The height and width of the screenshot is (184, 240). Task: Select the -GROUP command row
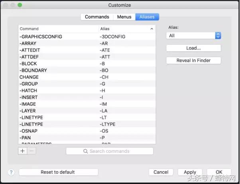point(87,84)
